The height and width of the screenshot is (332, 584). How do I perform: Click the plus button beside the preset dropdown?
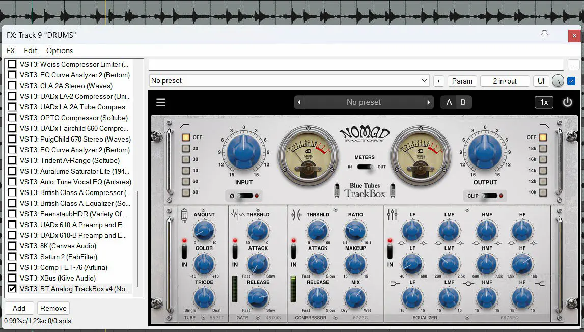click(x=438, y=81)
